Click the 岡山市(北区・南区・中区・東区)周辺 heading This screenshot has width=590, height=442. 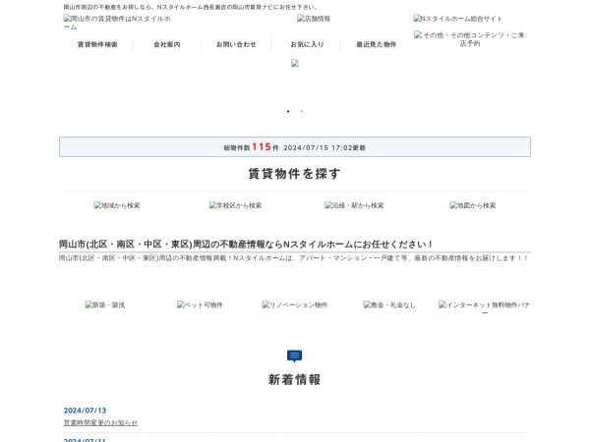(246, 245)
